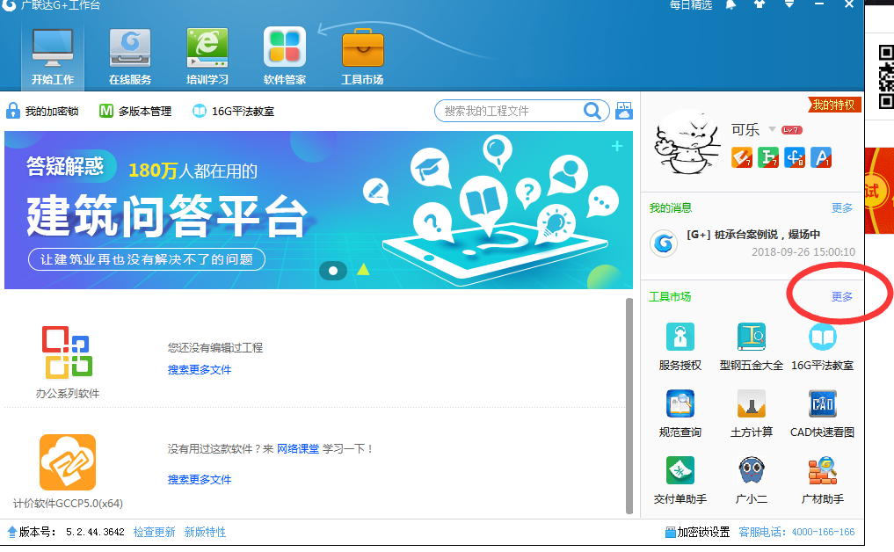
Task: Click 每日精选 in title bar
Action: [x=691, y=4]
